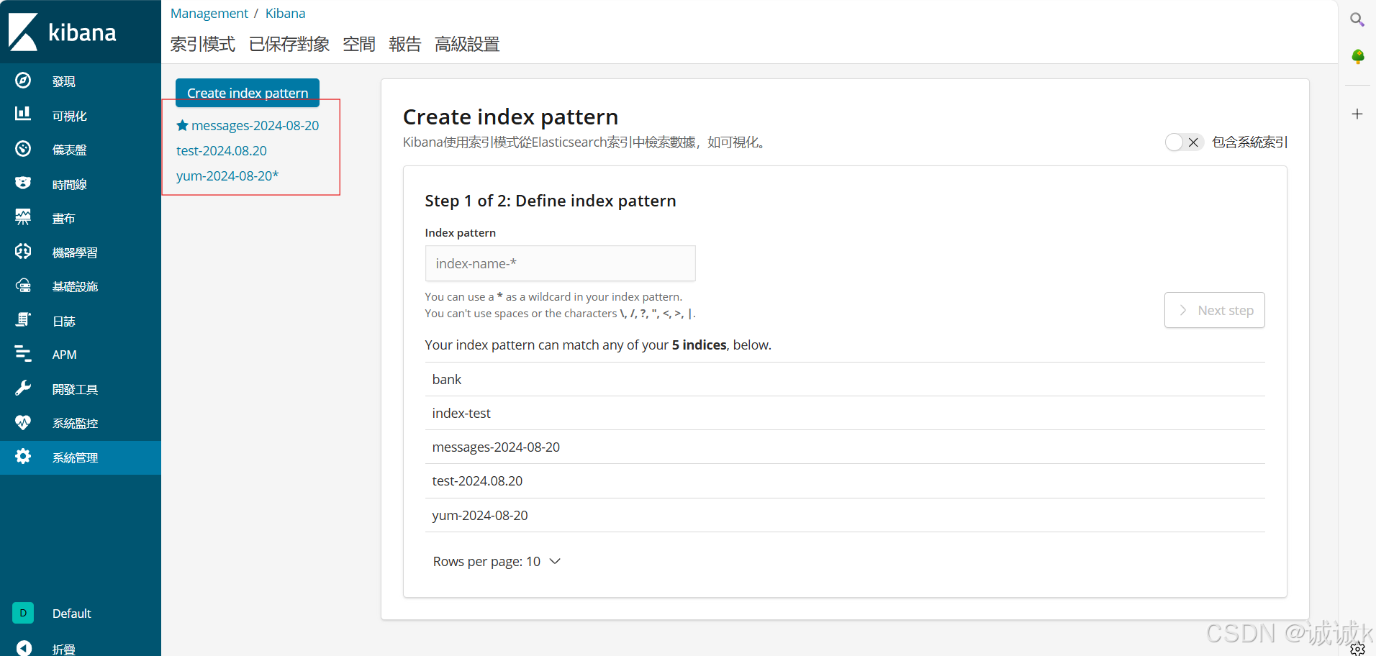Open the 發現 compass icon

[23, 81]
